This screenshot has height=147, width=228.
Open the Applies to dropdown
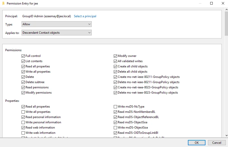pyautogui.click(x=57, y=33)
